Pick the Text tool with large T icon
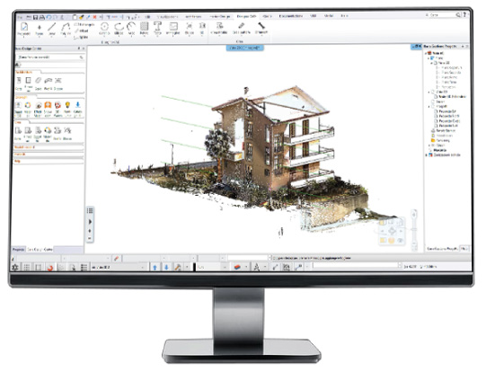 coord(158,29)
